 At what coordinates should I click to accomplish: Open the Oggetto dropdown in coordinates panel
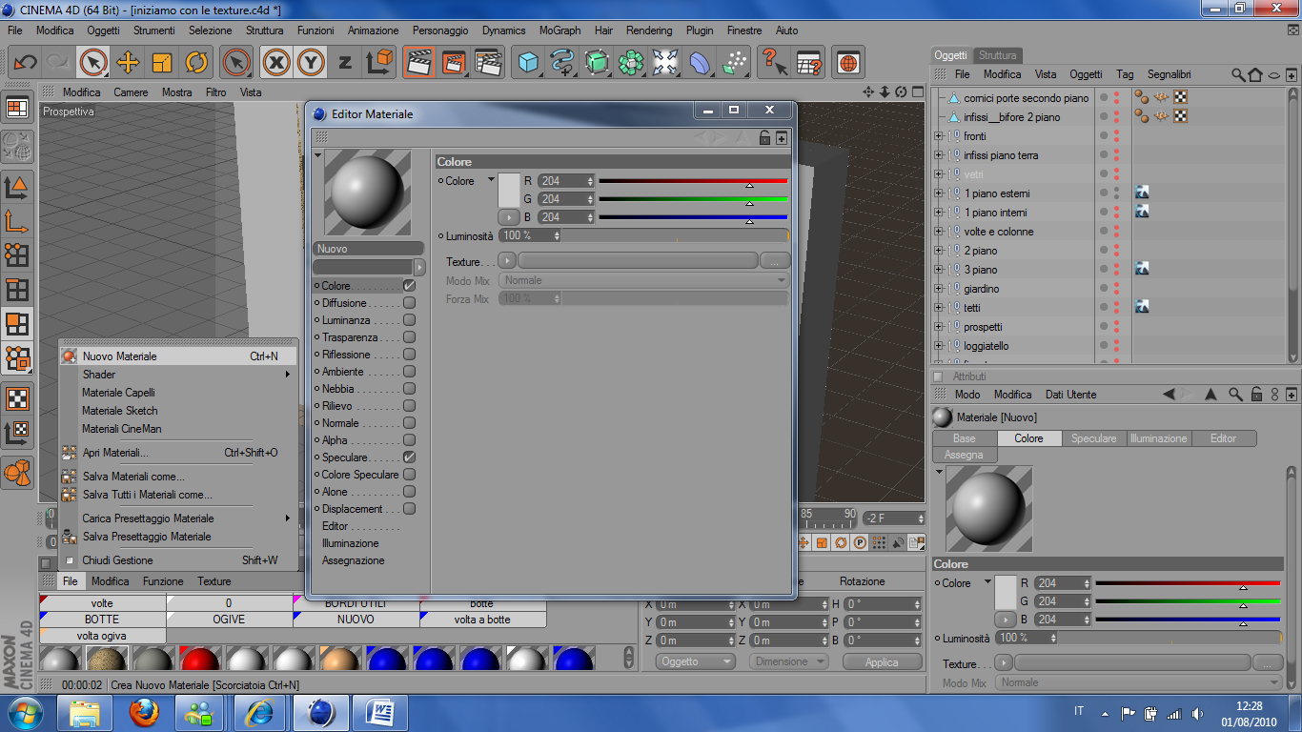[x=696, y=661]
